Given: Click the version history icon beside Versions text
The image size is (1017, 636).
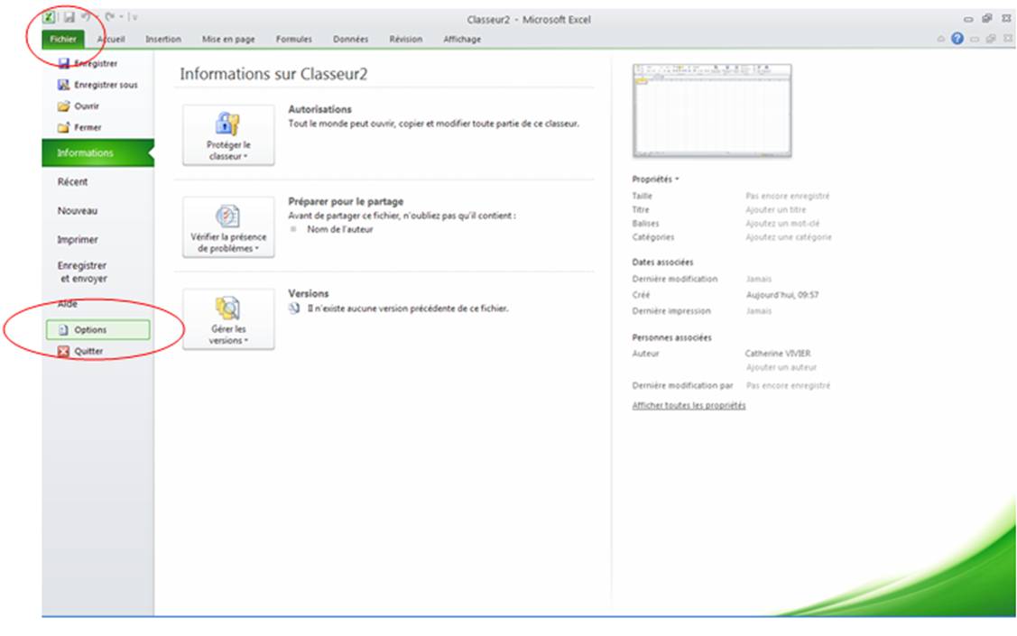Looking at the screenshot, I should pos(294,309).
